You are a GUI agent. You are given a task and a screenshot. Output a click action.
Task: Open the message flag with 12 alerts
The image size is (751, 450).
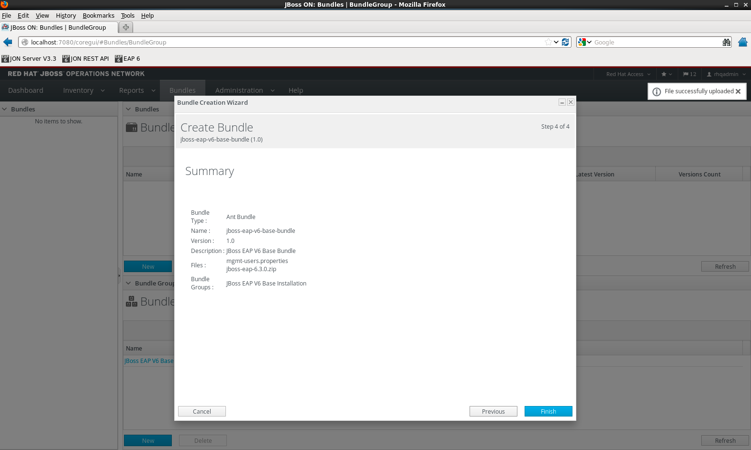tap(690, 74)
